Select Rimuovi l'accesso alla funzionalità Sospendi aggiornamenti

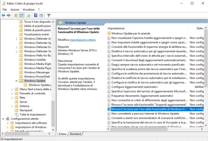(149, 105)
